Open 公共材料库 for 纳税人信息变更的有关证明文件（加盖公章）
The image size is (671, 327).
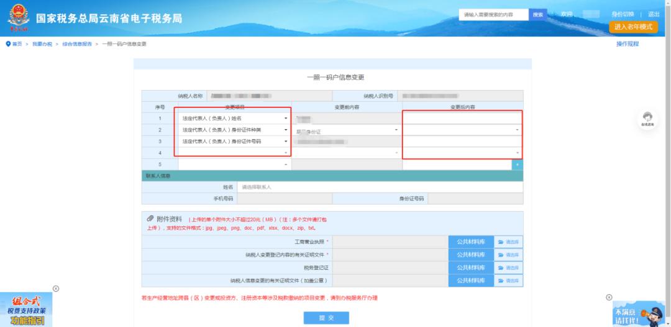coord(471,281)
